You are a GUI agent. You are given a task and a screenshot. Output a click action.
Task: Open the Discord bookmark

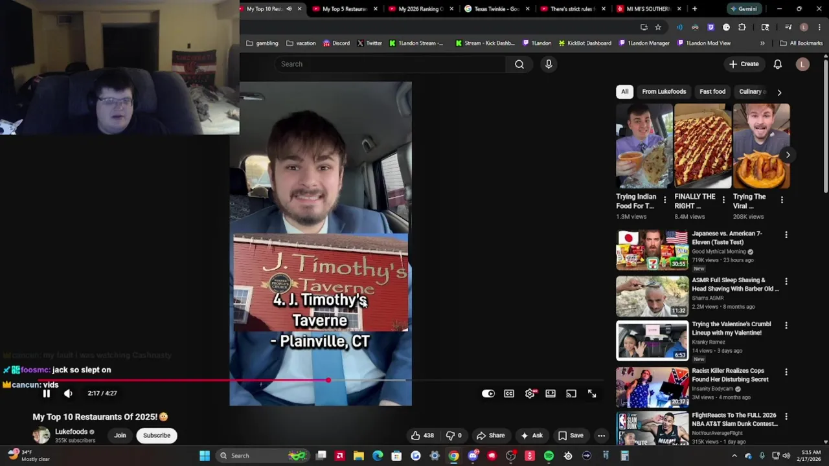[335, 43]
